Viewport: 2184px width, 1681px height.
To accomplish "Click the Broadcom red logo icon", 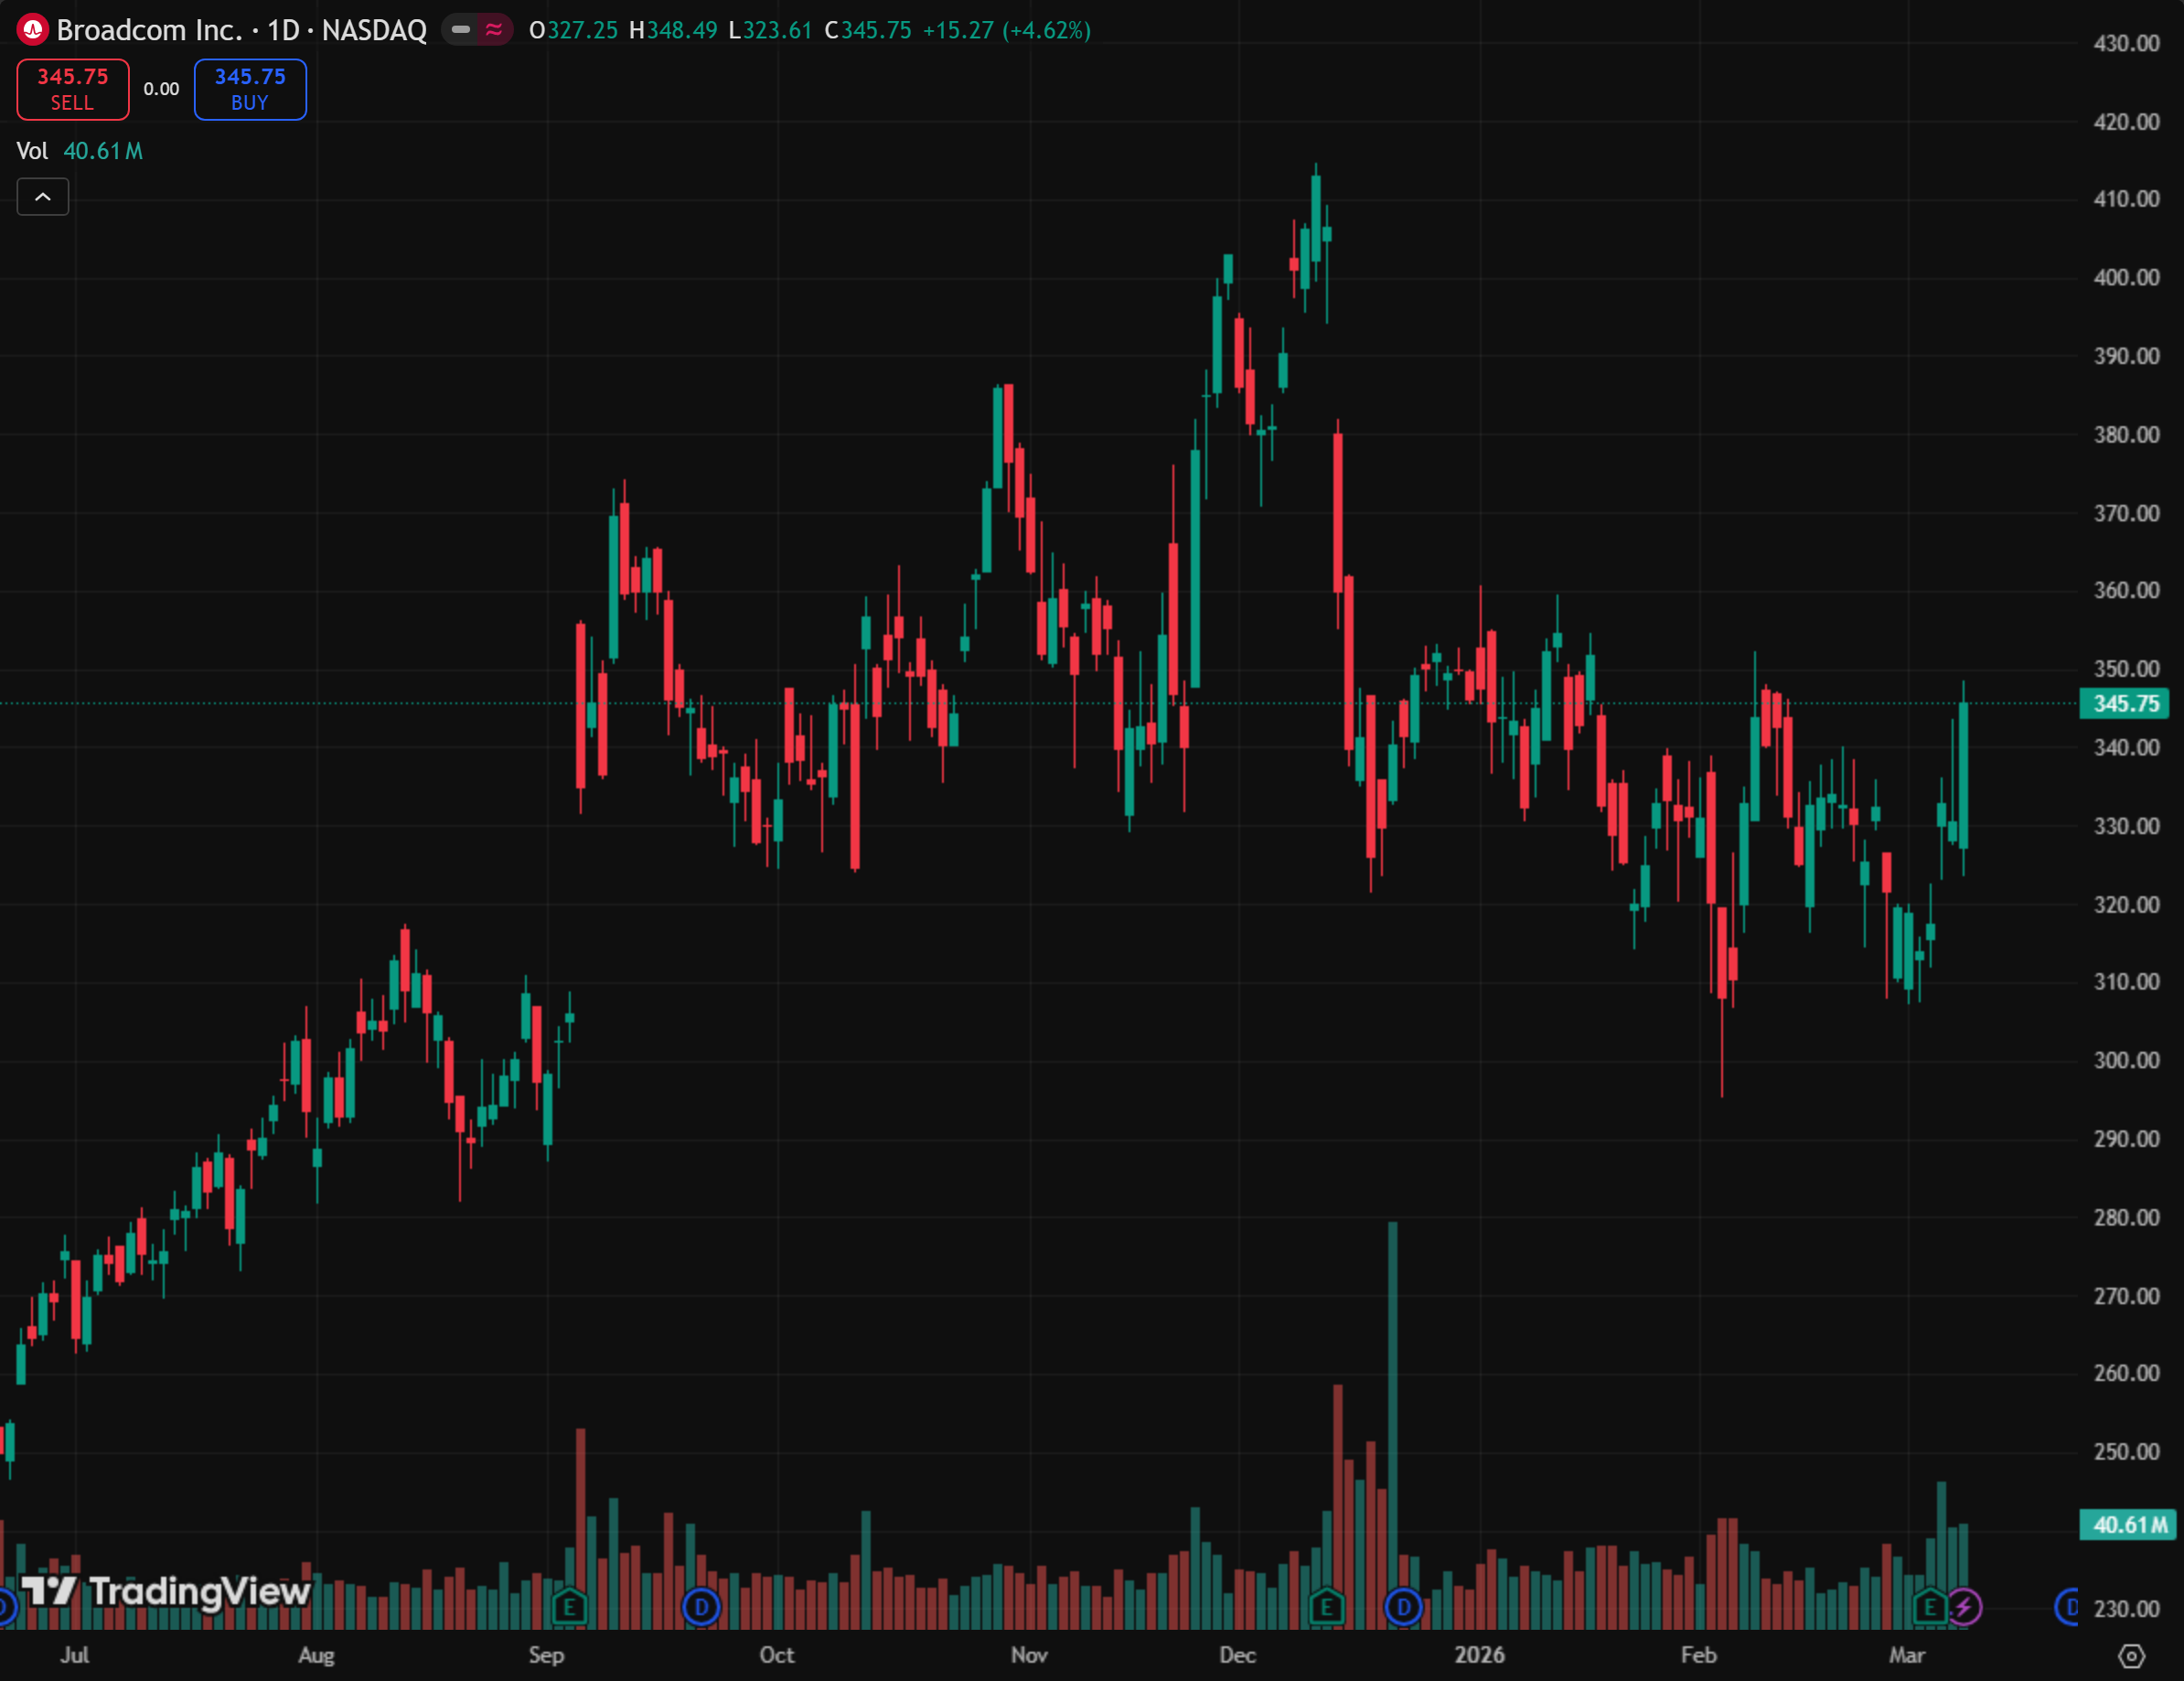I will pos(33,30).
